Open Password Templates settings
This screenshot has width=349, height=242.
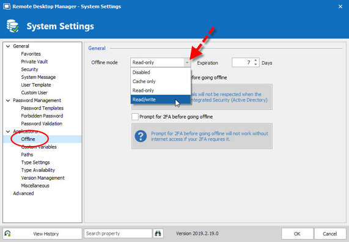(42, 108)
